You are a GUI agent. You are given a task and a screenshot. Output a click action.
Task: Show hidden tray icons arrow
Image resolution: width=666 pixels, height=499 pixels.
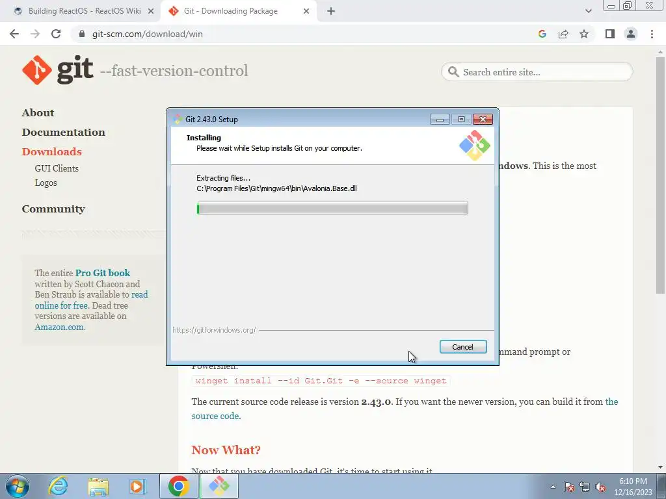coord(553,487)
